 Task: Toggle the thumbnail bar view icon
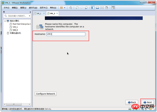pos(97,8)
